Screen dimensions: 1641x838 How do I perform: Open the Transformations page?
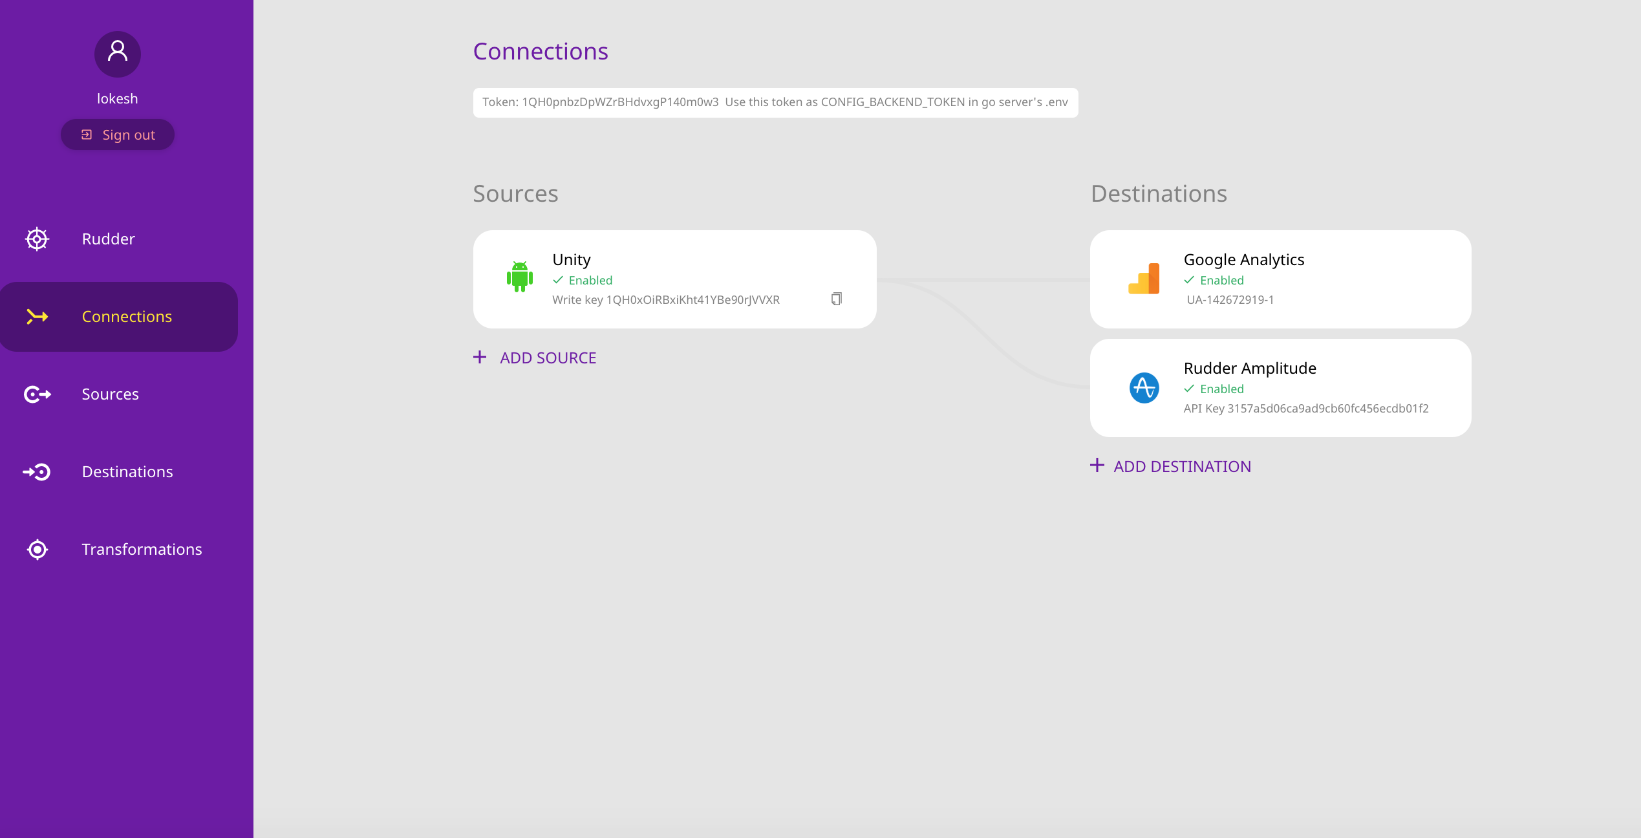(x=142, y=549)
